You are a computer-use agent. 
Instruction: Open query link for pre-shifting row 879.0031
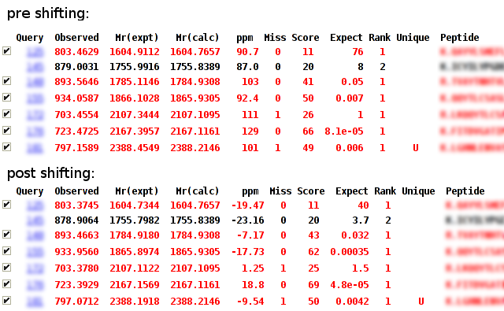[x=35, y=67]
